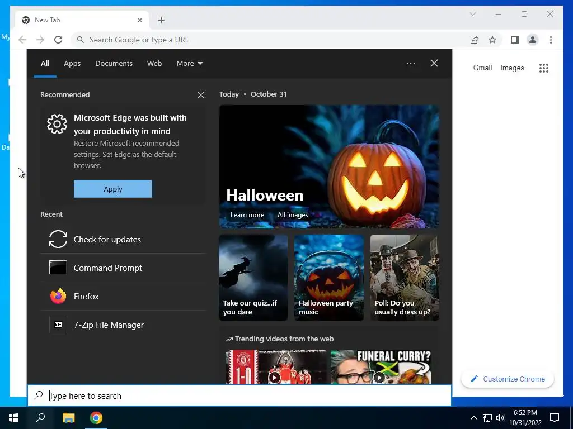Go forward in Chrome

[40, 40]
